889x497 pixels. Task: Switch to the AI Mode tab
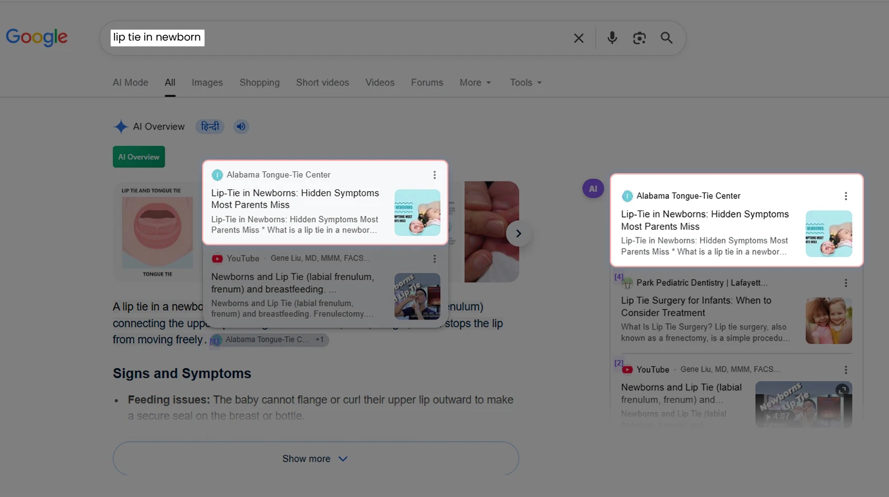click(131, 82)
